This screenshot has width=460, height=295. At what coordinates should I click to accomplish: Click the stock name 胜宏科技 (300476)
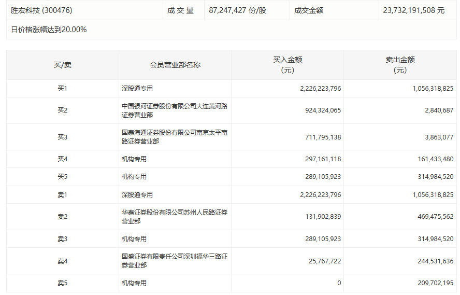[41, 10]
